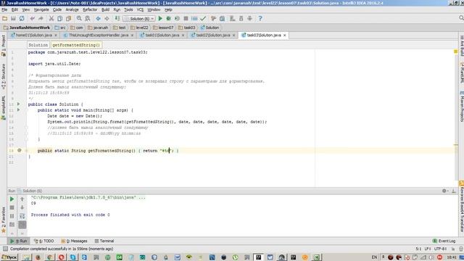Open Project Structure toolbar icon

coord(222,18)
